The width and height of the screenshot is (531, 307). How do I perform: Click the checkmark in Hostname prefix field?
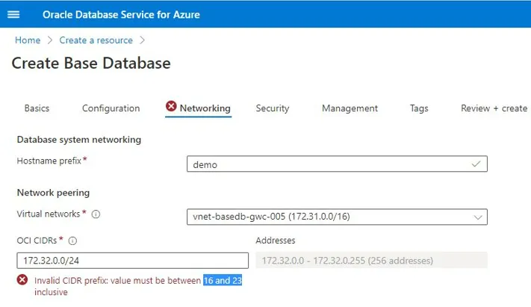(x=476, y=164)
